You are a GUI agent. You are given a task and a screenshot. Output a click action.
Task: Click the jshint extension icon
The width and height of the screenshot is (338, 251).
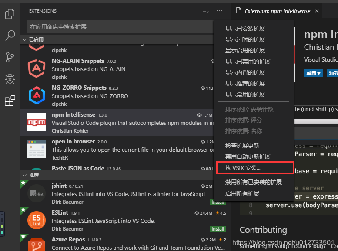[x=37, y=193]
